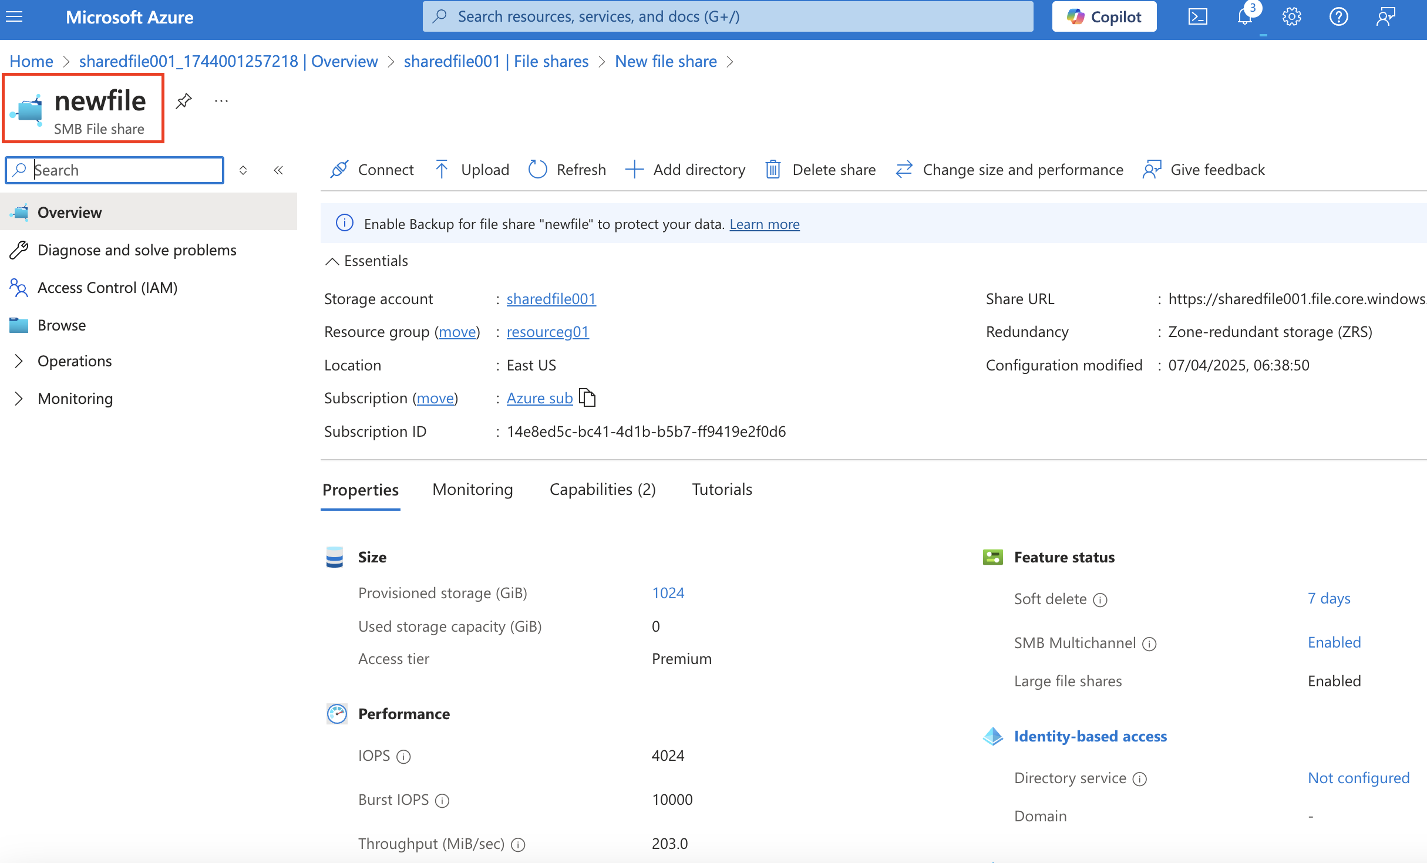
Task: Open sharedfile001 File shares breadcrumb
Action: pyautogui.click(x=496, y=61)
